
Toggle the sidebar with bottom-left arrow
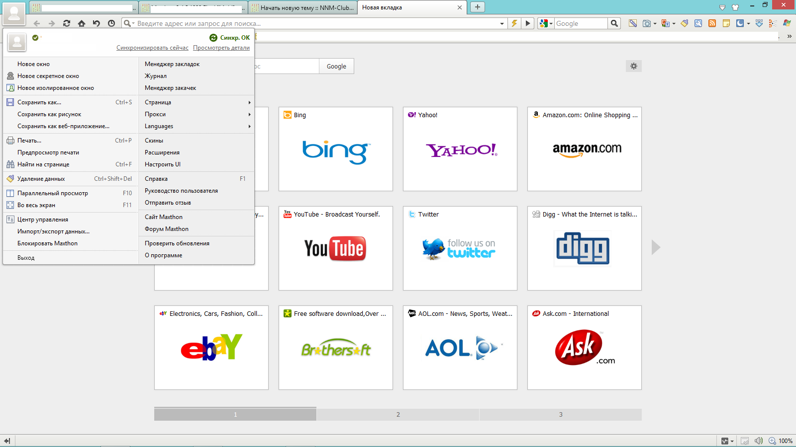click(7, 441)
